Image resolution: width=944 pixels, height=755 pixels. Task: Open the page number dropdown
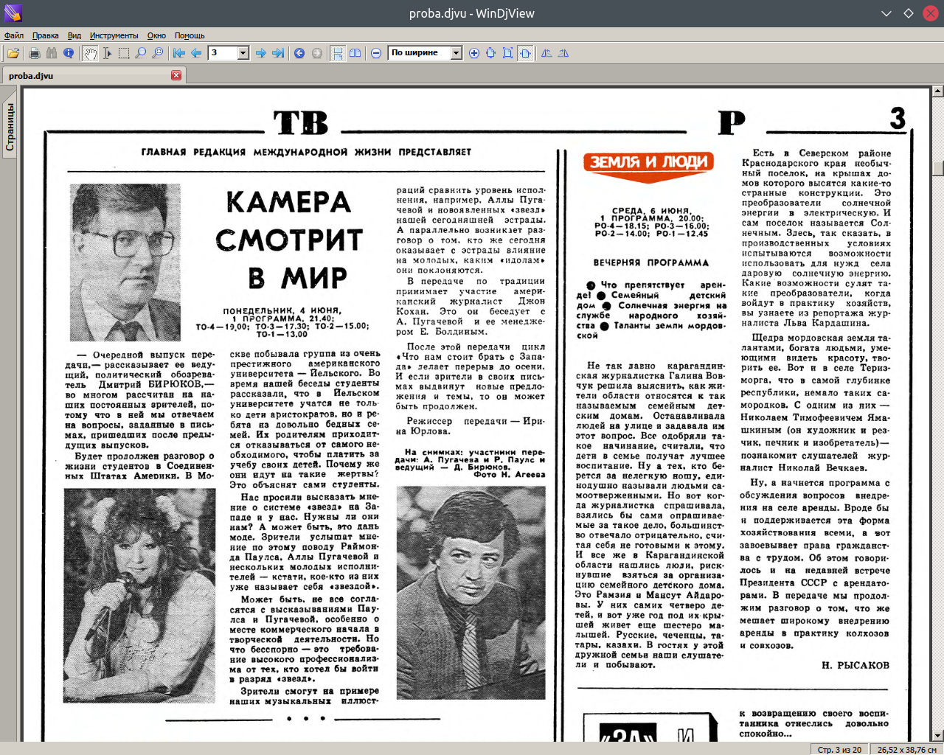243,53
